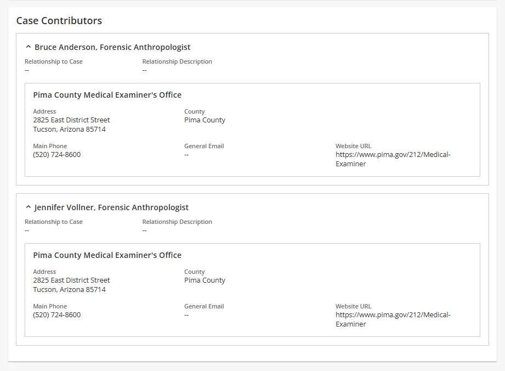Click the Relationship to Case label under Bruce Anderson
The image size is (505, 371).
point(54,61)
